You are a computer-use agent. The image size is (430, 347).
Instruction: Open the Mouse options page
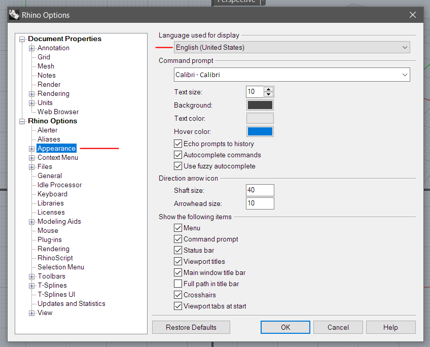(48, 231)
